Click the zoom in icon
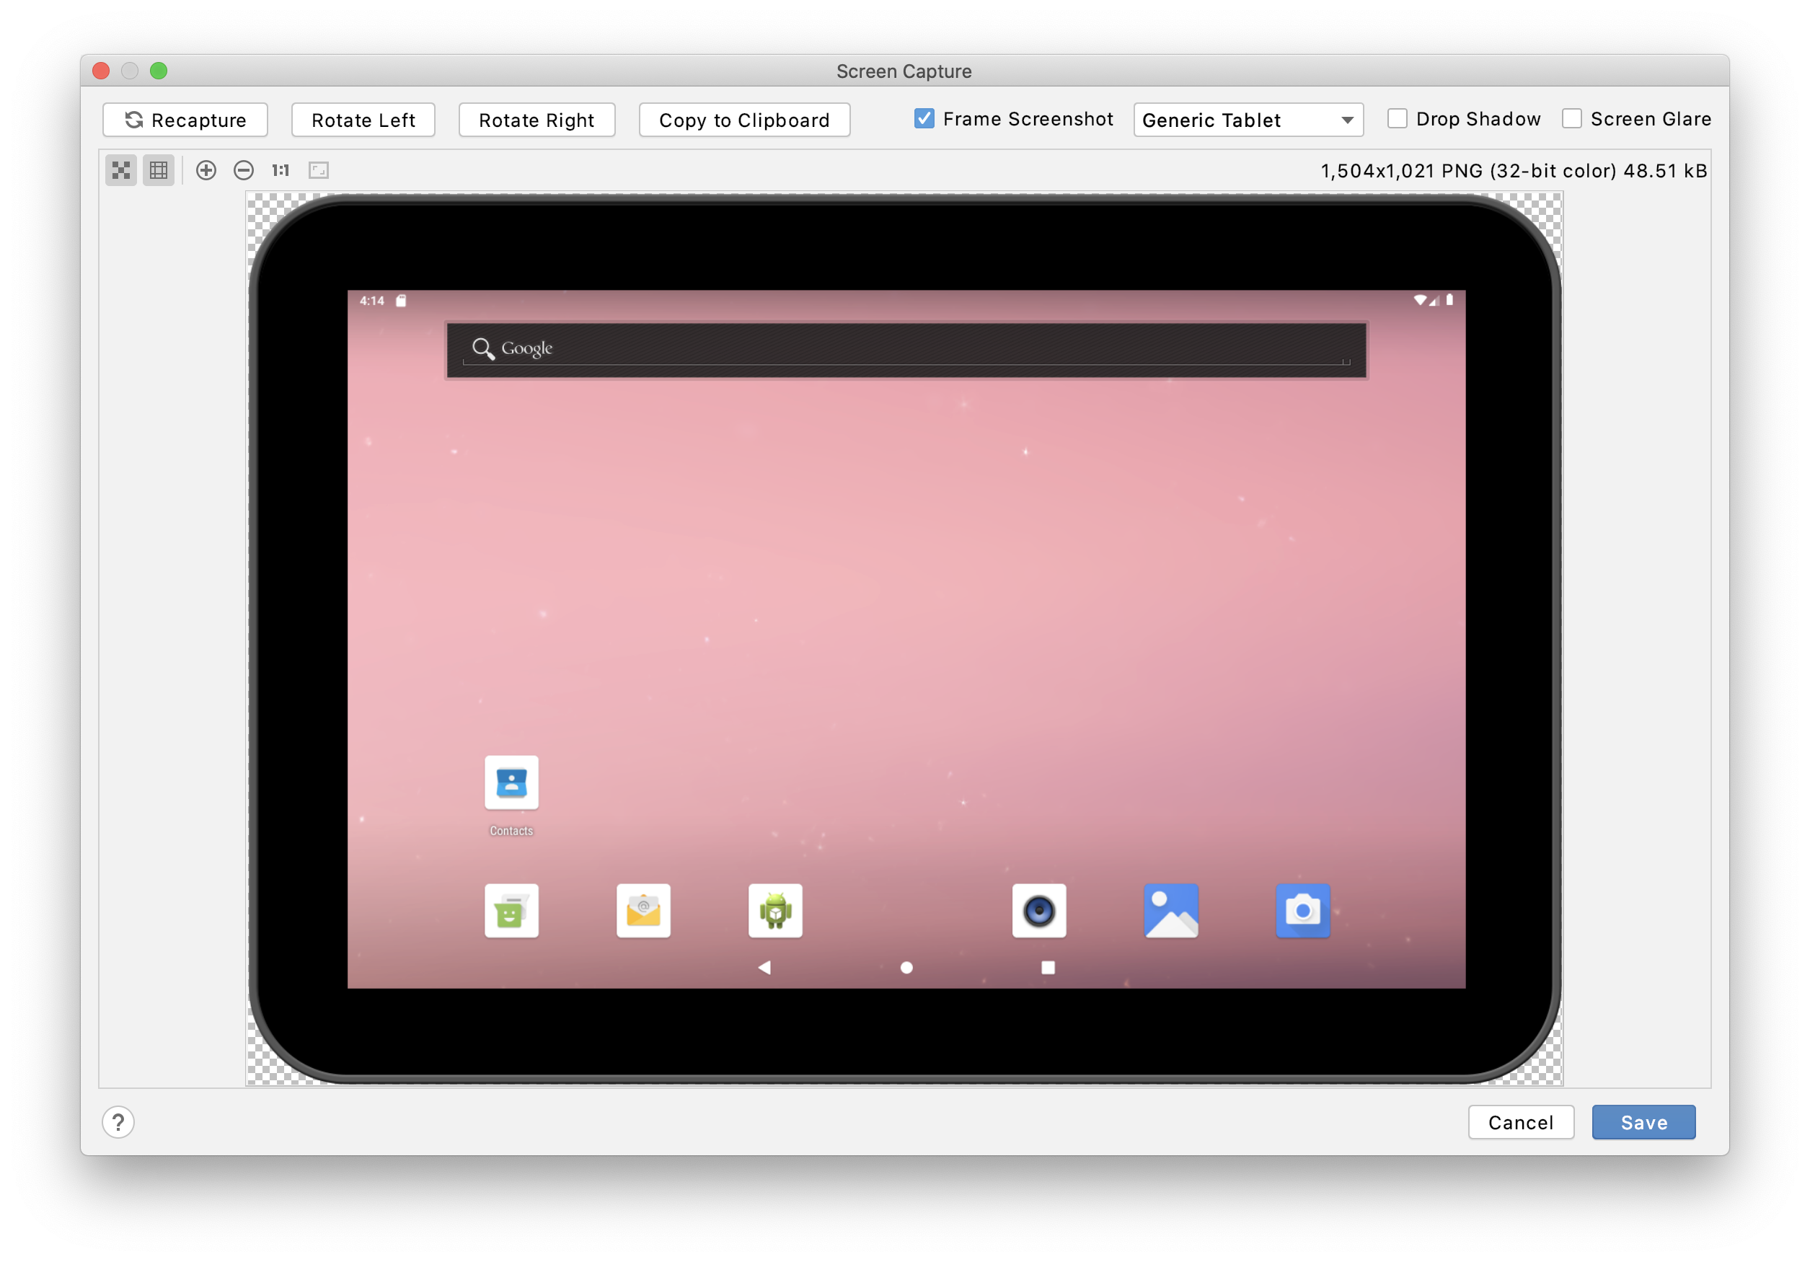Screen dimensions: 1810x1262 pyautogui.click(x=203, y=170)
